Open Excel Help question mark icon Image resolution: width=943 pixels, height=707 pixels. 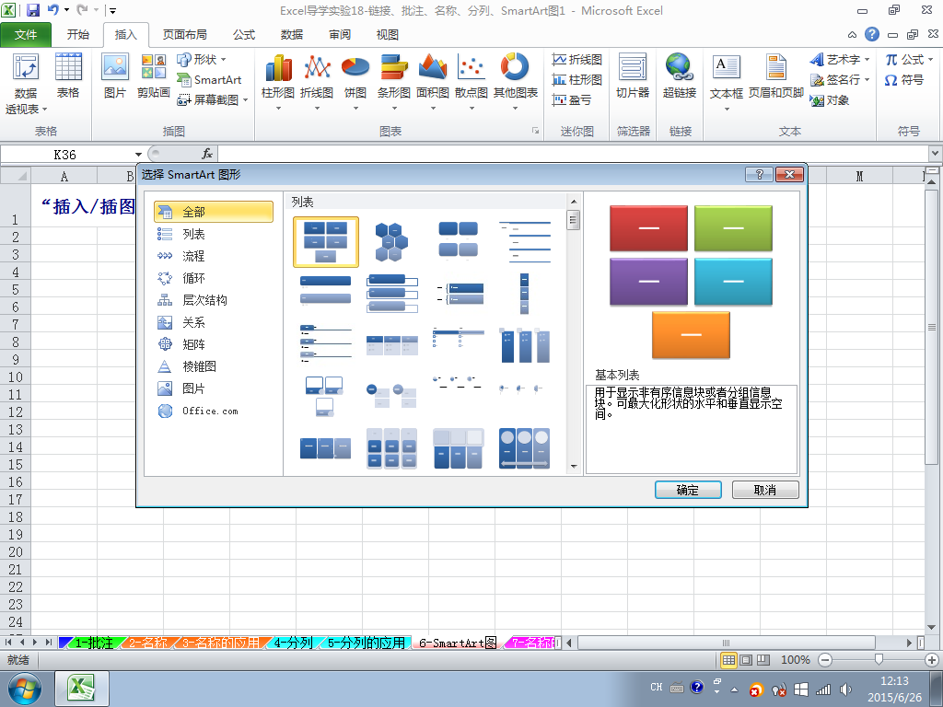pyautogui.click(x=872, y=34)
